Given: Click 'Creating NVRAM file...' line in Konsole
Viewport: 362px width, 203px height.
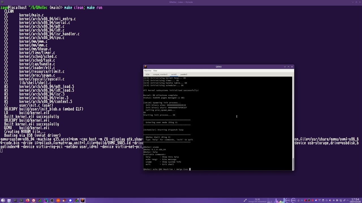Looking at the screenshot, I should pyautogui.click(x=25, y=132).
